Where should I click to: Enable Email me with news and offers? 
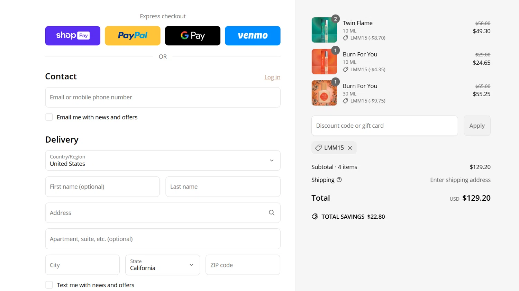click(49, 117)
